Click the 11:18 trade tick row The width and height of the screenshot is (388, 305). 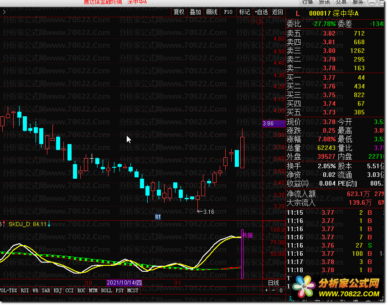click(x=335, y=270)
